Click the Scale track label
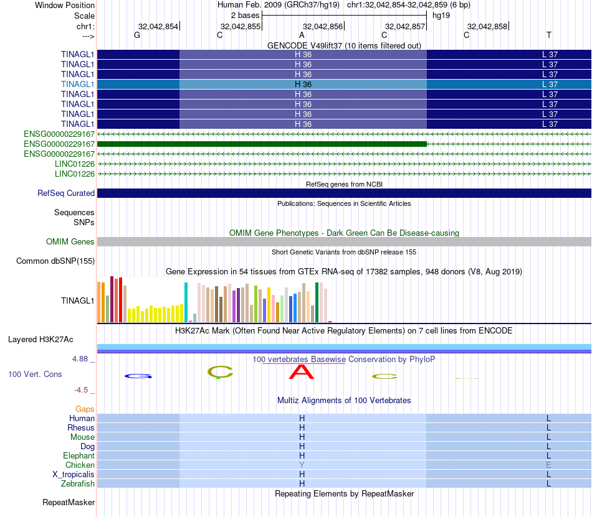The height and width of the screenshot is (517, 592). pyautogui.click(x=84, y=16)
